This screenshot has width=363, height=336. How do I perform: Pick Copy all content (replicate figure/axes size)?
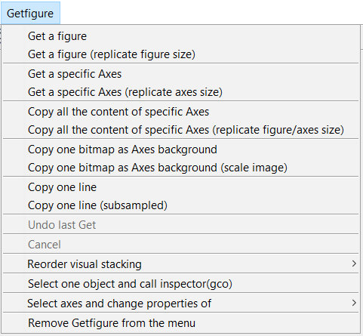pos(181,130)
